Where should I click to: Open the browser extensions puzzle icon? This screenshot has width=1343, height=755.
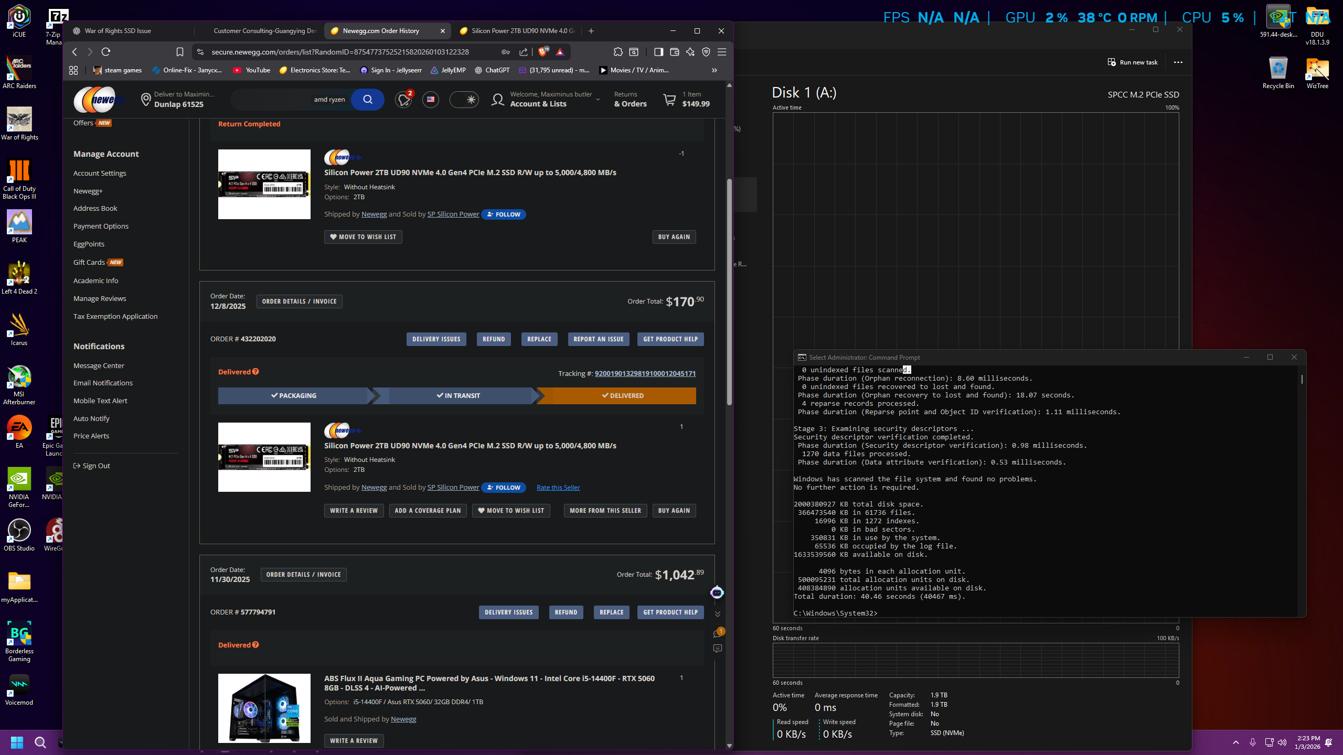click(x=618, y=52)
